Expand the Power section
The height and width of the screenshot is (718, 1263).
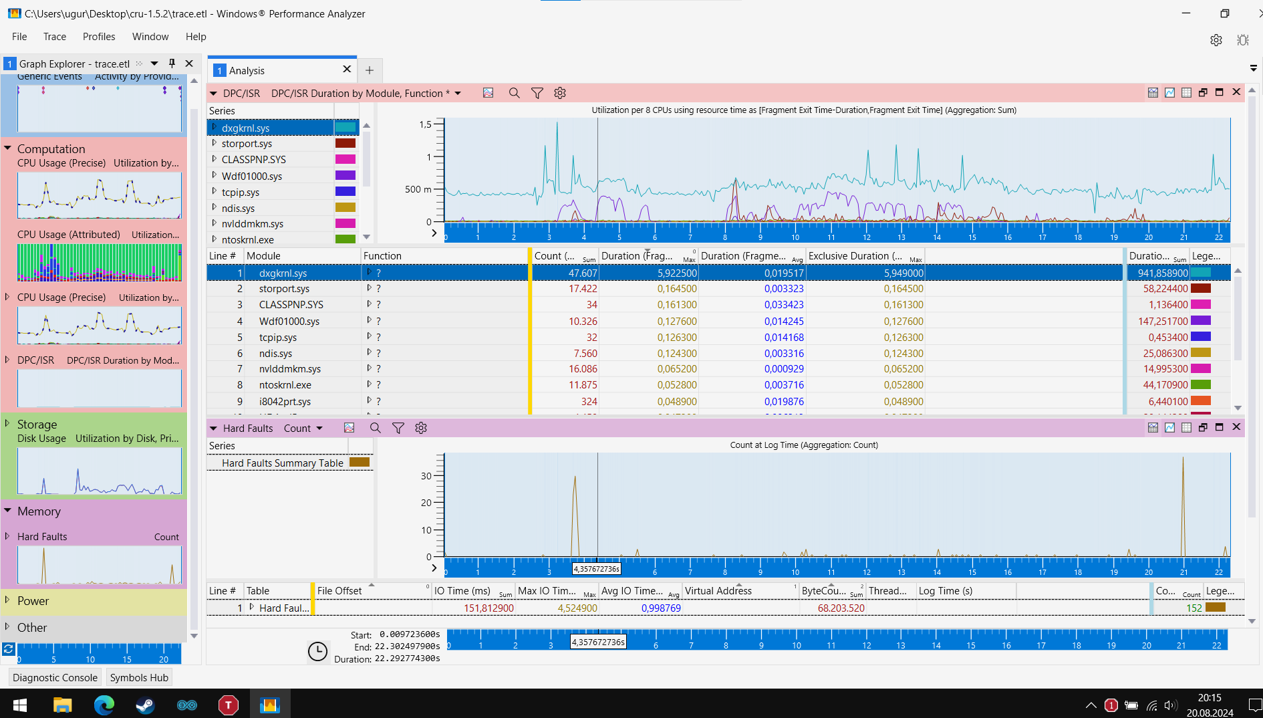[x=8, y=600]
